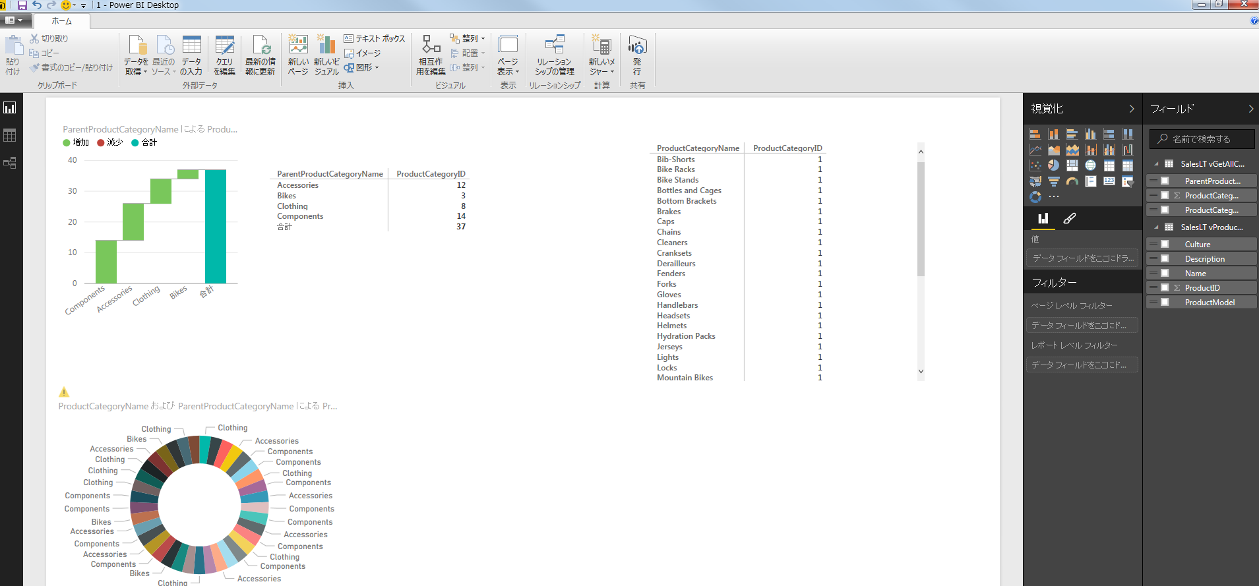Click the teal 合計 legend swatch
Image resolution: width=1259 pixels, height=586 pixels.
coord(135,142)
